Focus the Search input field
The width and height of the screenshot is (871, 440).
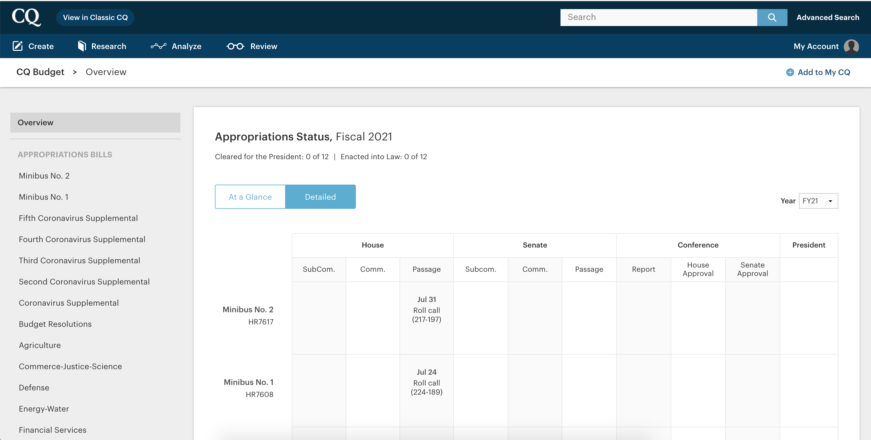click(658, 17)
